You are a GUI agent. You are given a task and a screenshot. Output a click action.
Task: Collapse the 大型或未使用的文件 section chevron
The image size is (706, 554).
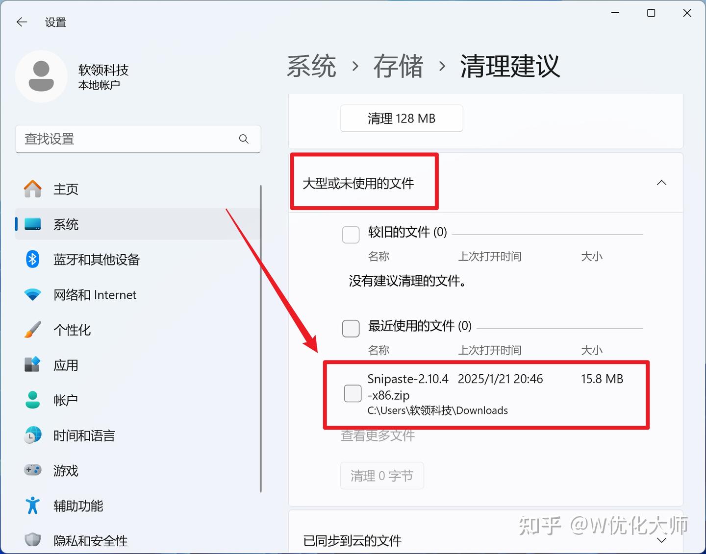coord(661,183)
